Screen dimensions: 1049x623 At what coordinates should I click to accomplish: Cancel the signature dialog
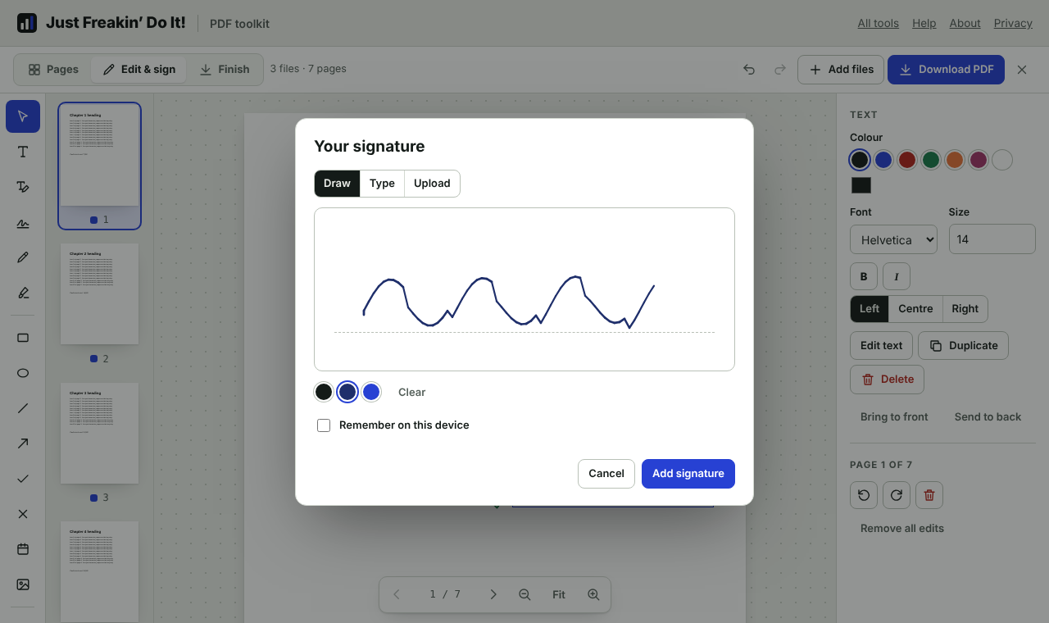click(x=606, y=474)
